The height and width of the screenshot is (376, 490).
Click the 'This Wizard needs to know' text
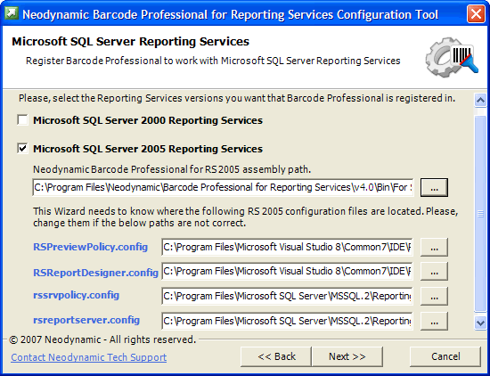(245, 217)
